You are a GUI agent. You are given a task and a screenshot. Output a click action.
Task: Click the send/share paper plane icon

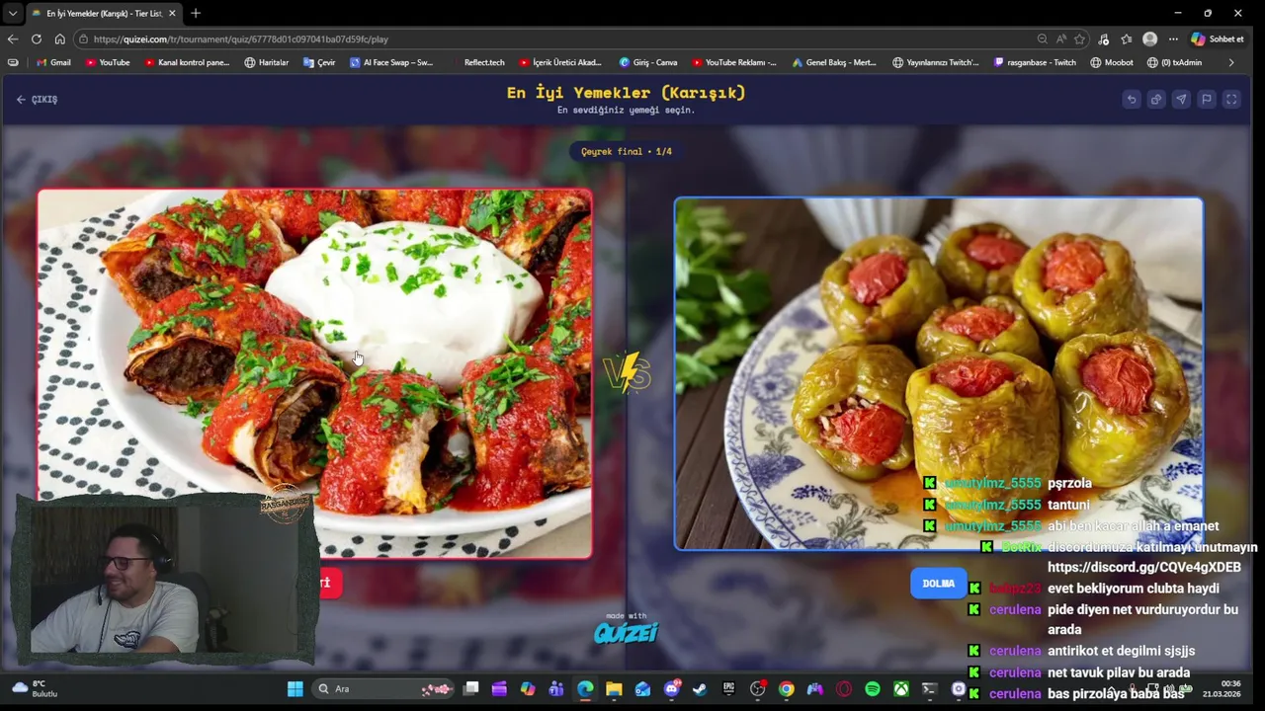pyautogui.click(x=1181, y=99)
